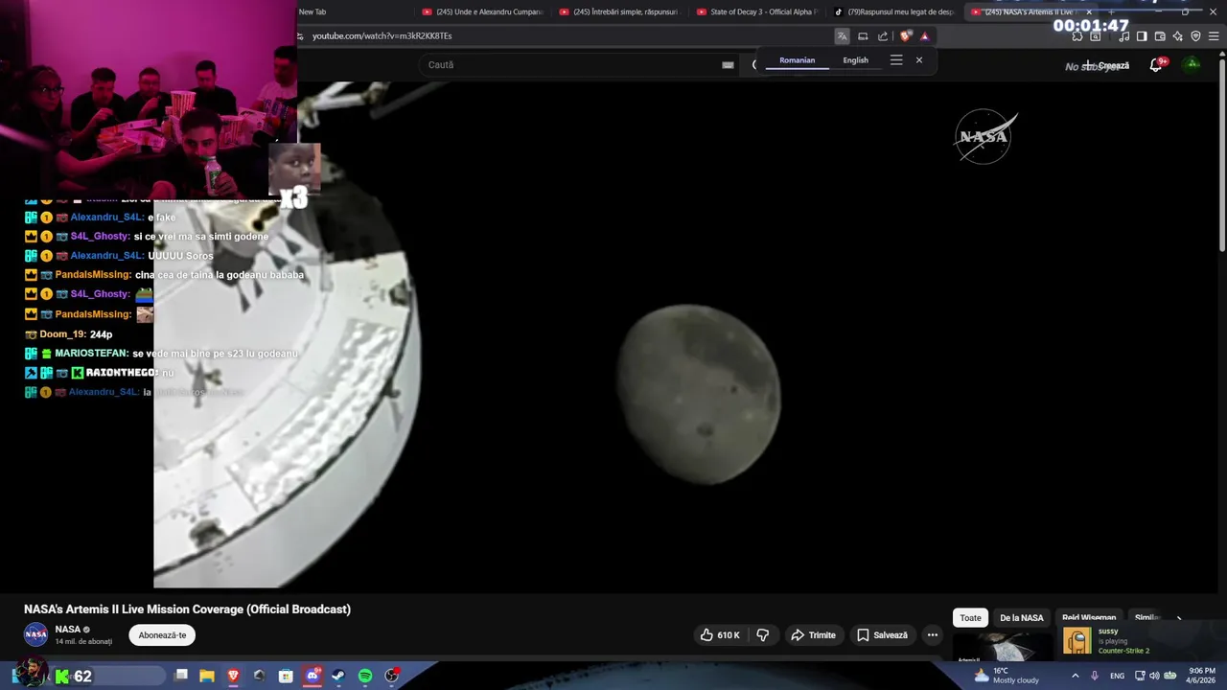The image size is (1227, 690).
Task: Click the URL address bar
Action: (x=566, y=36)
